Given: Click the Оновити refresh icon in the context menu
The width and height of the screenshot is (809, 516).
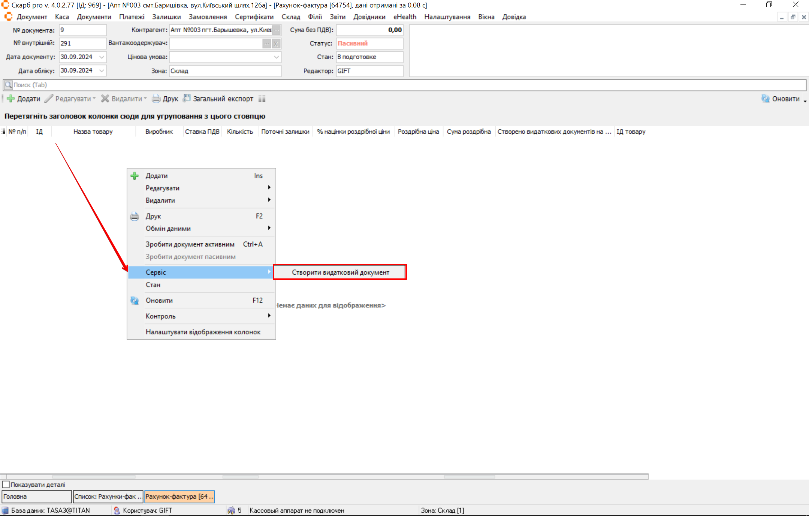Looking at the screenshot, I should pyautogui.click(x=135, y=301).
